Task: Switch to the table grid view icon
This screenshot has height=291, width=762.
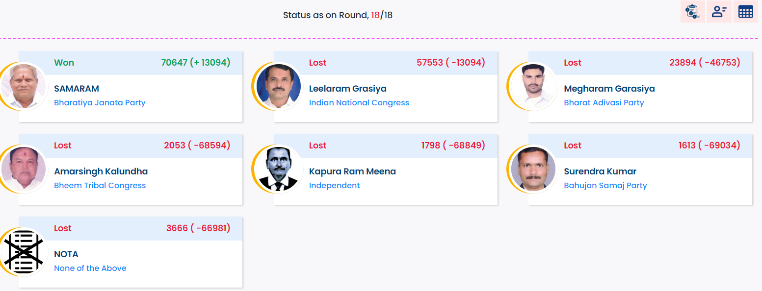Action: (x=745, y=12)
